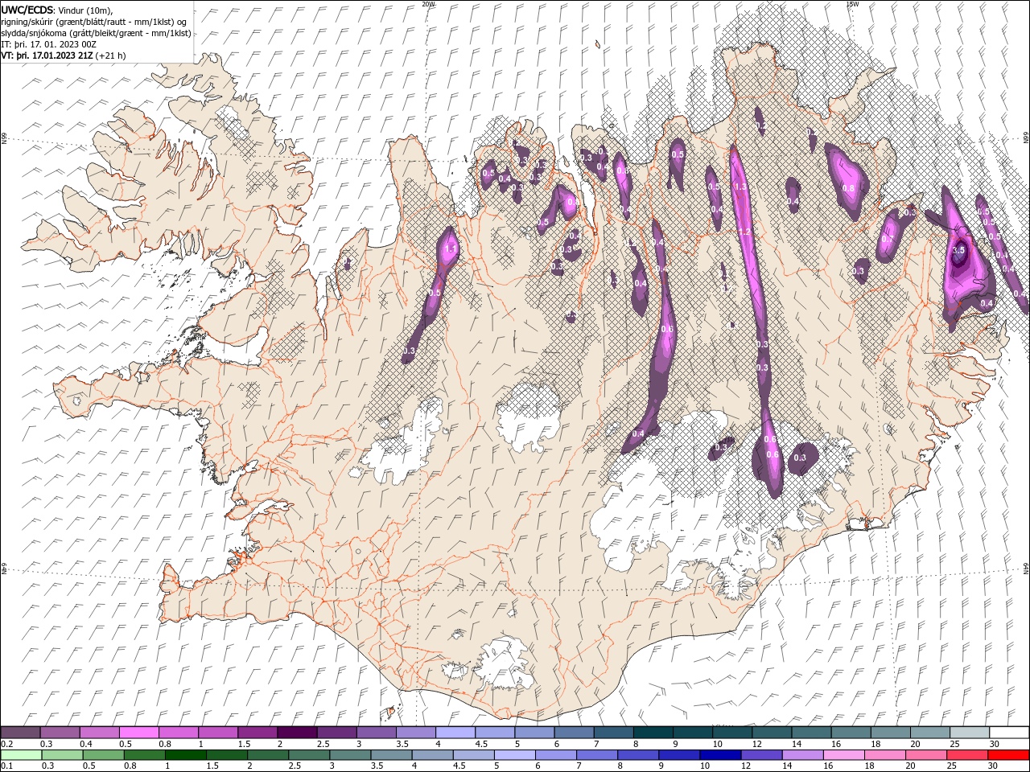The image size is (1030, 772).
Task: Select lower legend swatch between 20 and 25
Action: tap(925, 755)
